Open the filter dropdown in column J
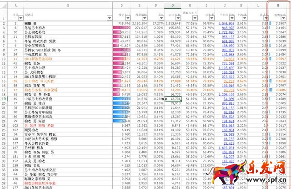The image size is (291, 189). tap(232, 18)
